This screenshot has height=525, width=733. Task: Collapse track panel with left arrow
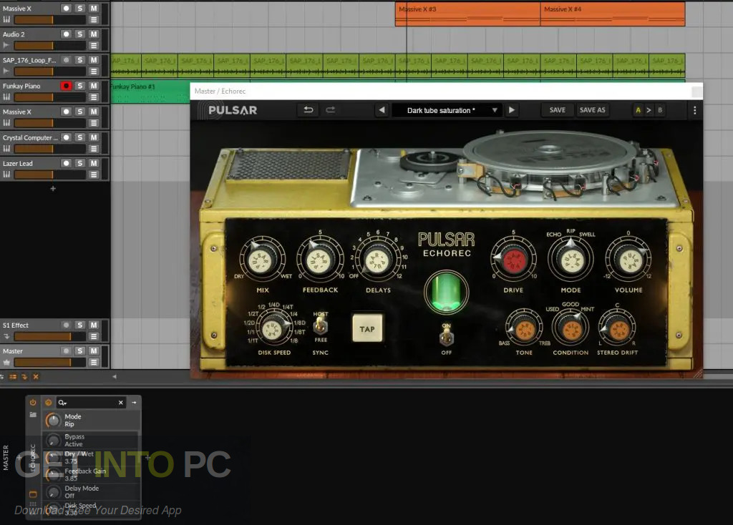[x=114, y=376]
